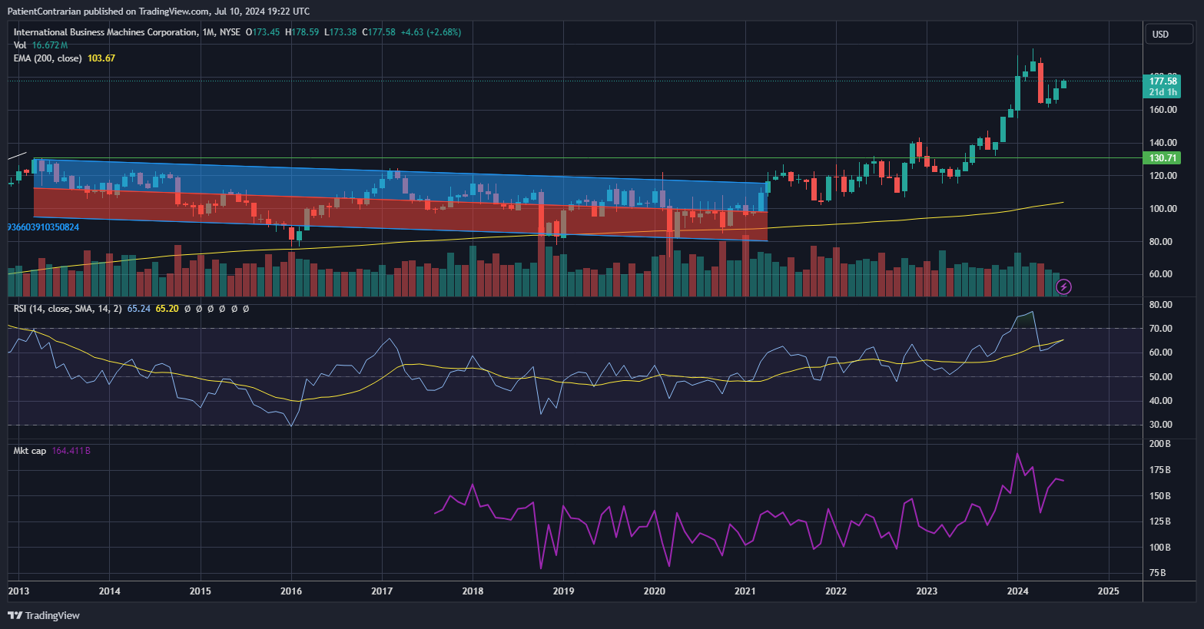Click 2016 on the time axis
Viewport: 1204px width, 629px height.
tap(291, 591)
